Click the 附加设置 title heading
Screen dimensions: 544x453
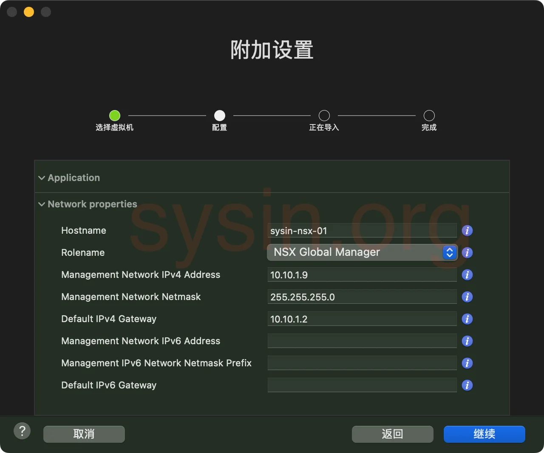point(272,50)
